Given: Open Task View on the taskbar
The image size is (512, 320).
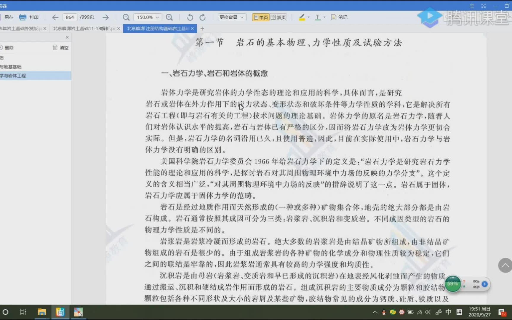Looking at the screenshot, I should coord(23,312).
